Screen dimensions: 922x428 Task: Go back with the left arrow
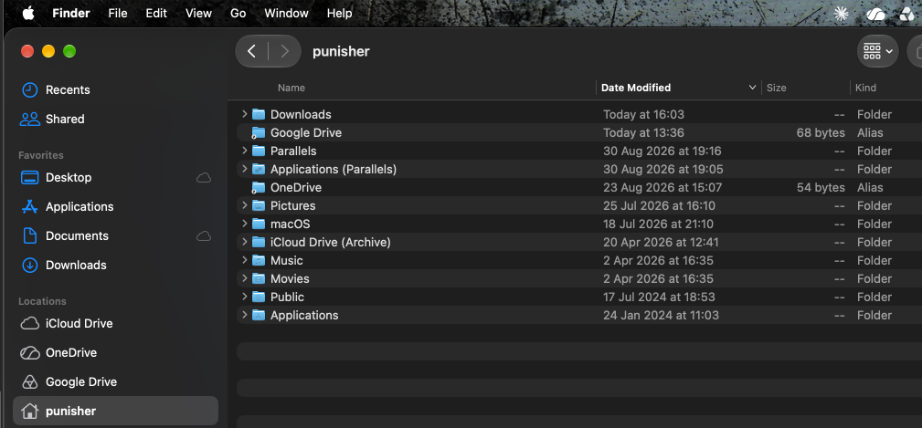point(251,52)
